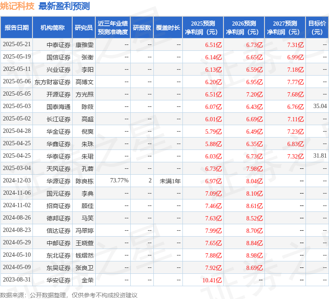Select the 2027预测净利润 column header
Image resolution: width=329 pixels, height=299 pixels.
(285, 28)
